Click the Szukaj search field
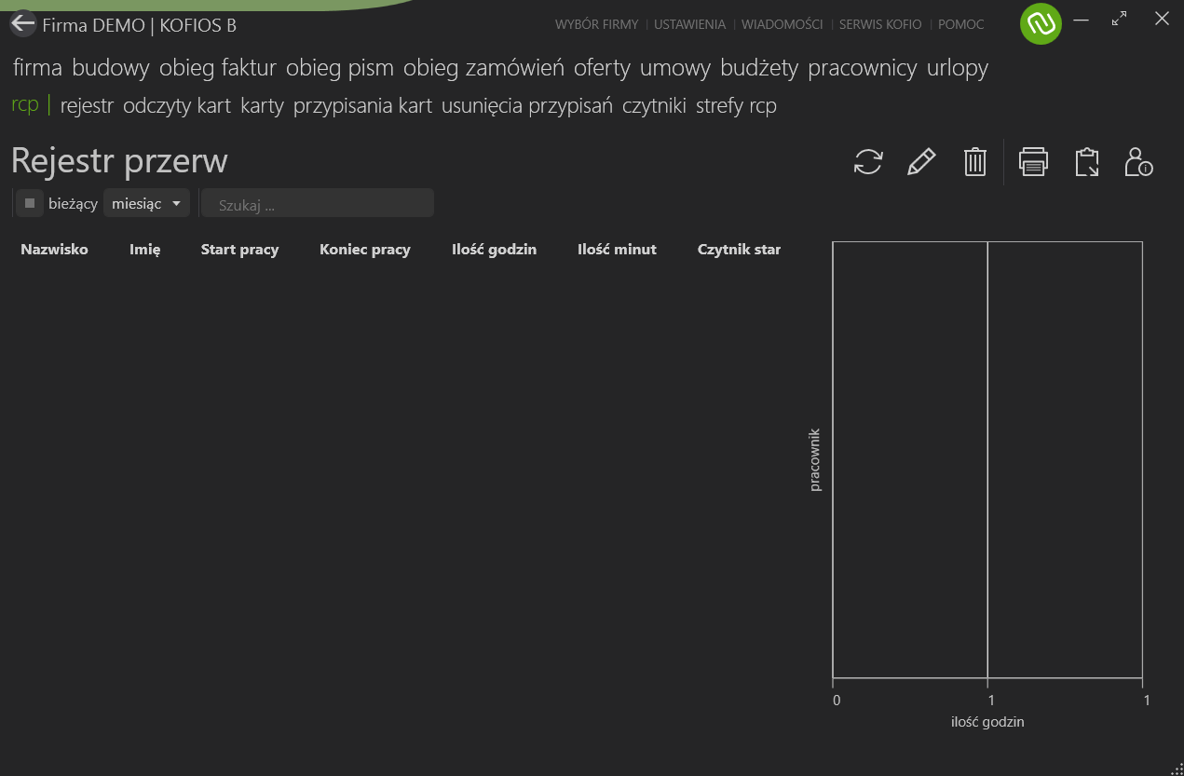This screenshot has width=1184, height=776. 318,204
